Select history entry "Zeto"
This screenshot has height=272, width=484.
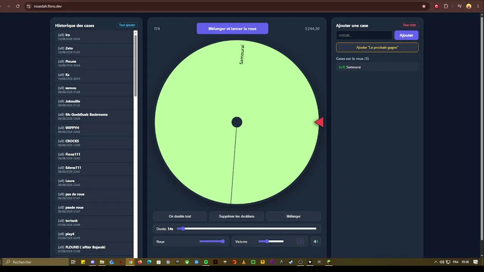pyautogui.click(x=94, y=50)
